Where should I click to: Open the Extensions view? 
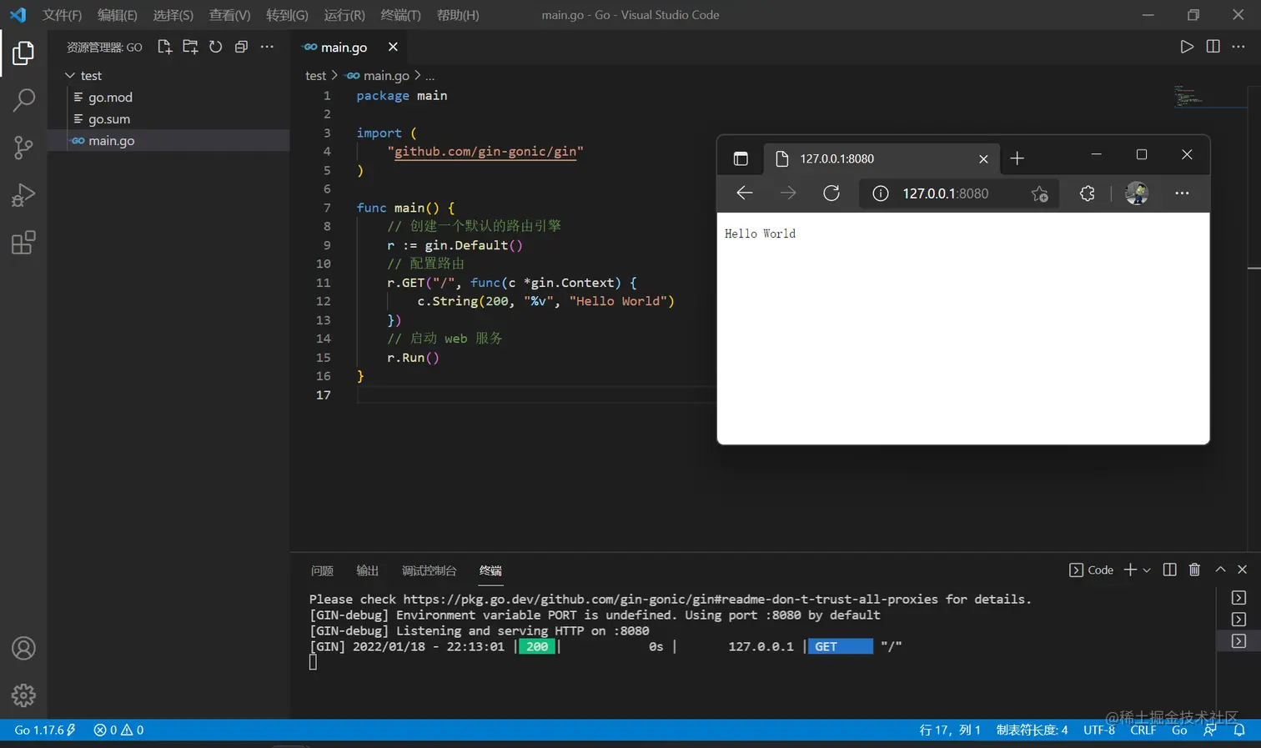point(23,243)
